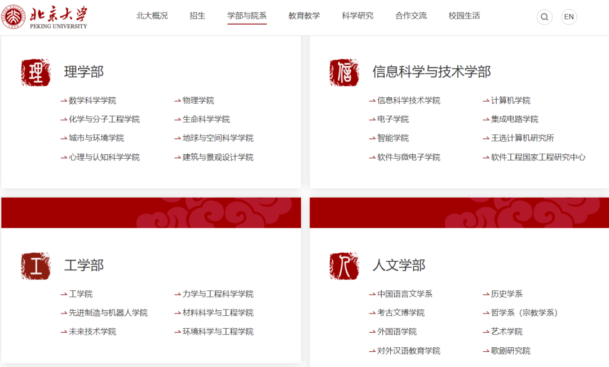
Task: Select the 学部与院系 navigation tab
Action: click(x=246, y=16)
